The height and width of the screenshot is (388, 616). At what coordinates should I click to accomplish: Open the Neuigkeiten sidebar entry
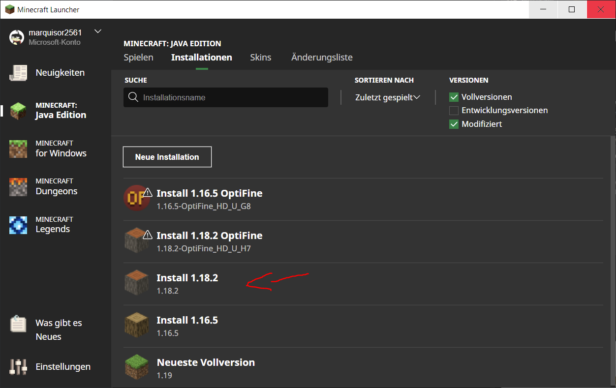click(55, 73)
